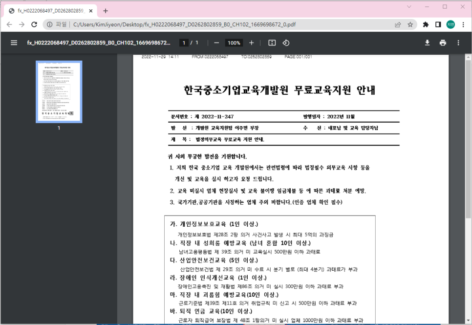472x325 pixels.
Task: Go back with the browser back arrow
Action: pos(9,24)
